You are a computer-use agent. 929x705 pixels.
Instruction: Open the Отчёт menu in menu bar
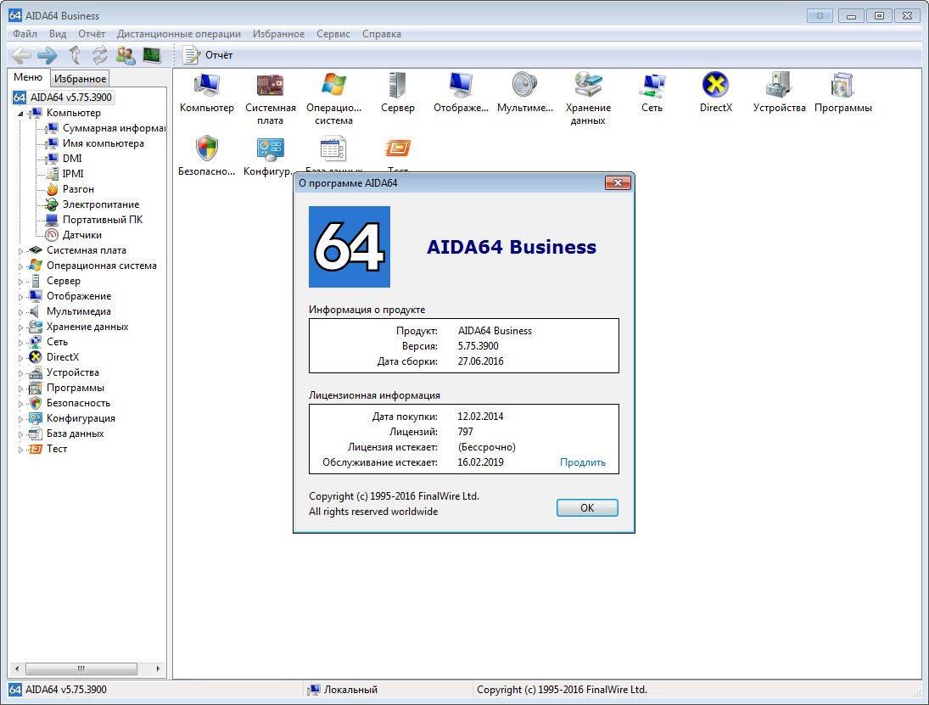[x=92, y=34]
